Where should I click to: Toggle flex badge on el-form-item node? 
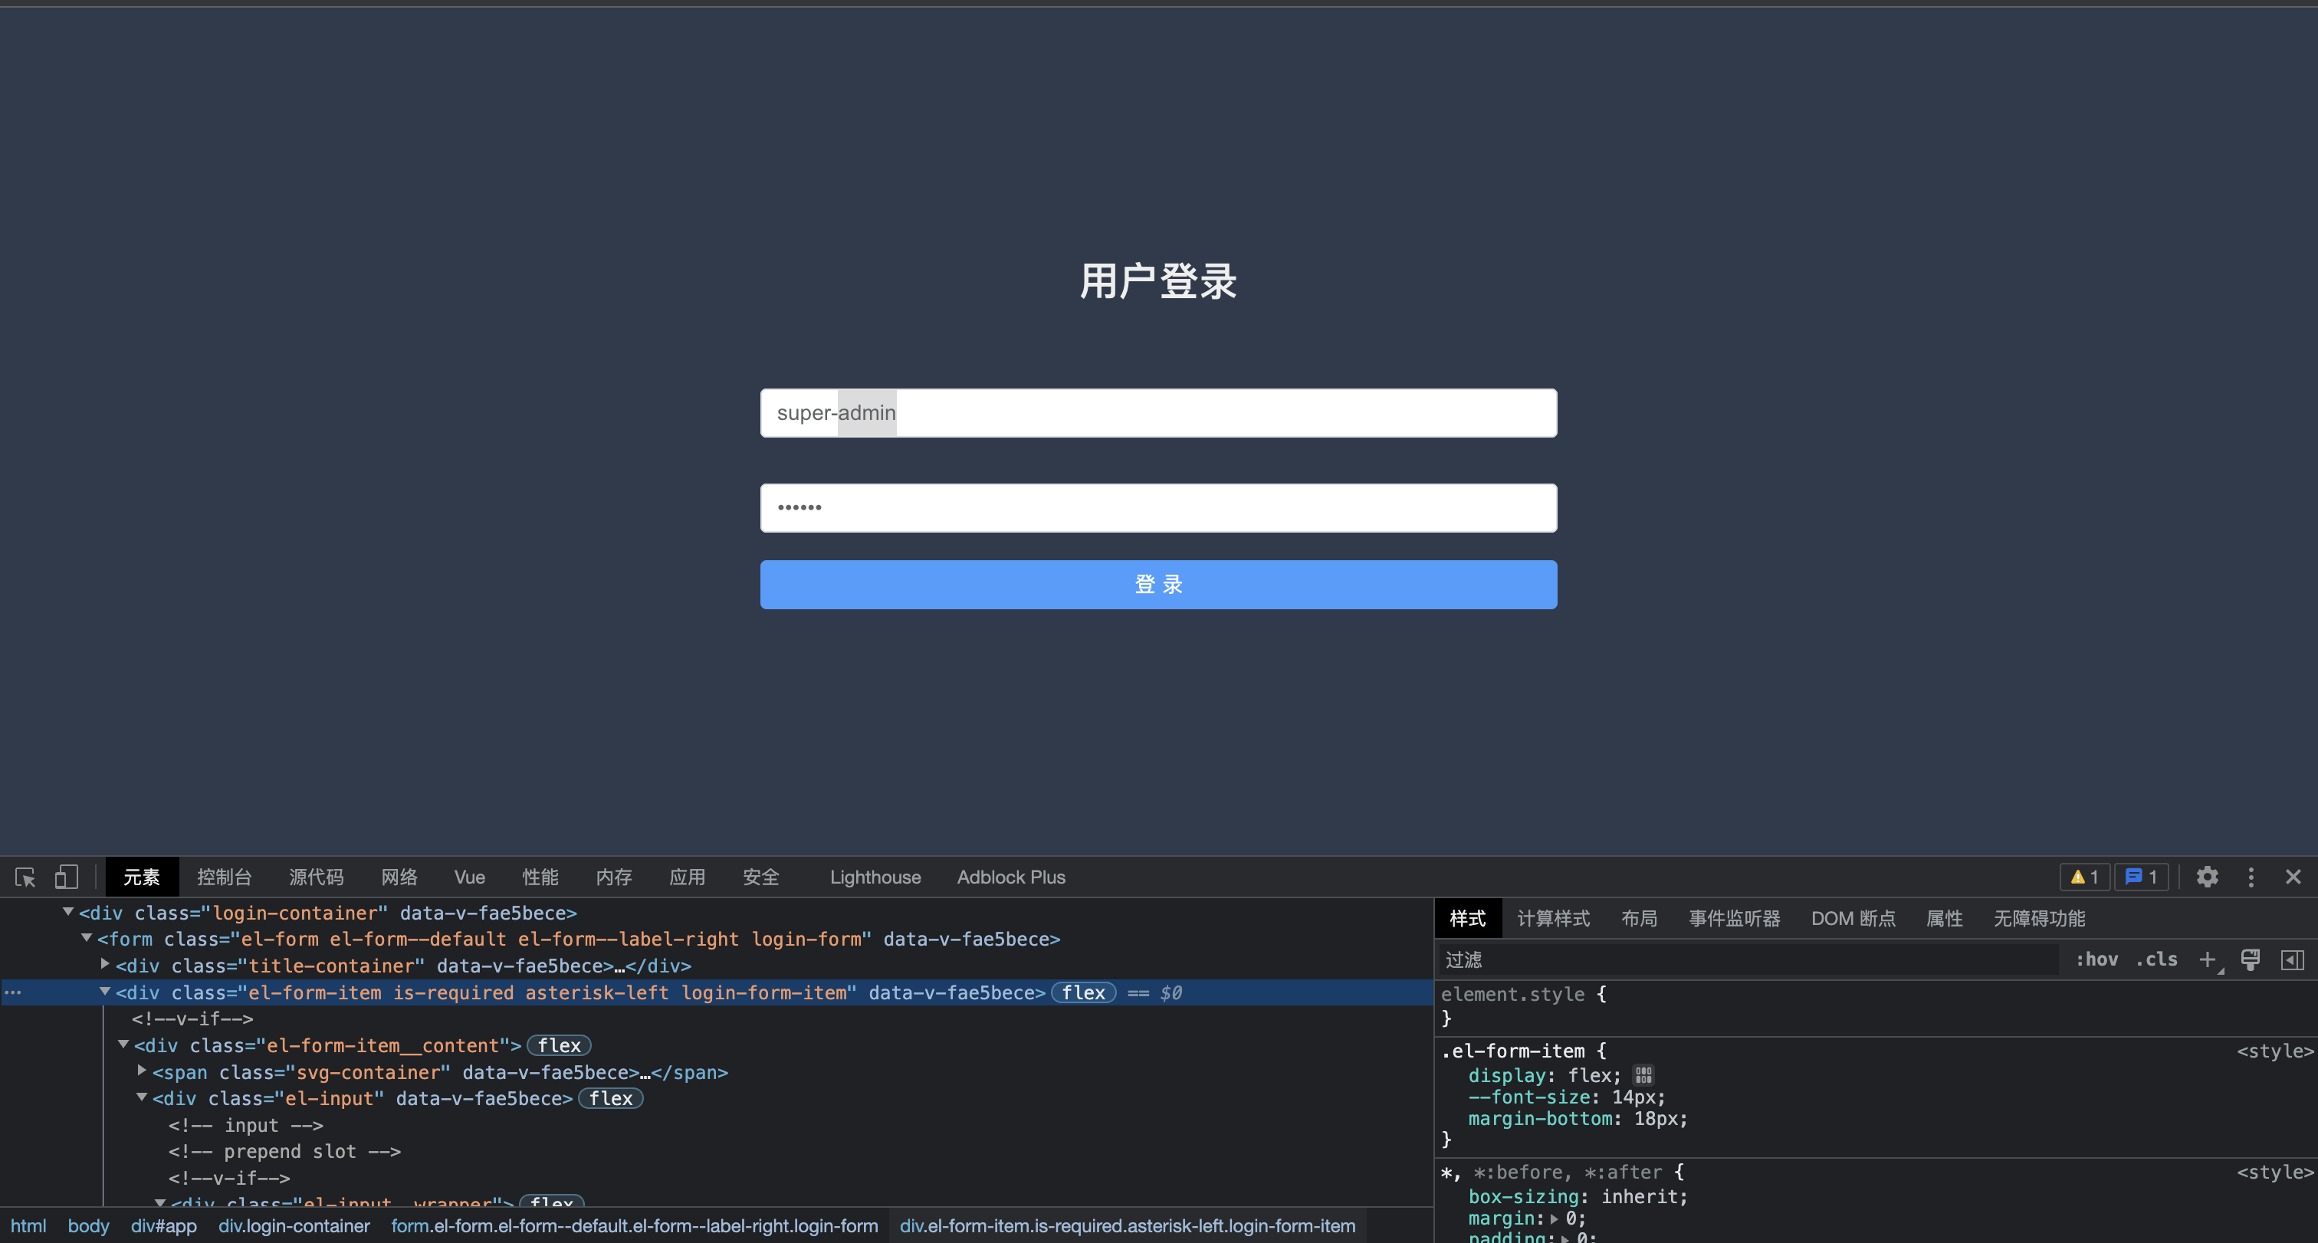pyautogui.click(x=1083, y=993)
